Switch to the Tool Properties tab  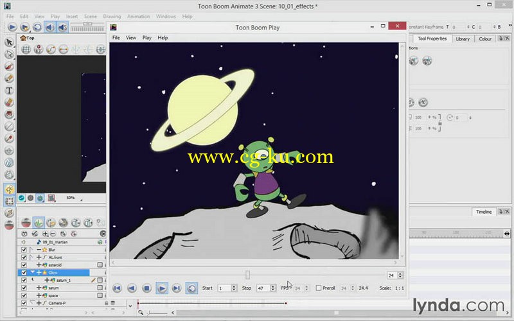pos(432,39)
